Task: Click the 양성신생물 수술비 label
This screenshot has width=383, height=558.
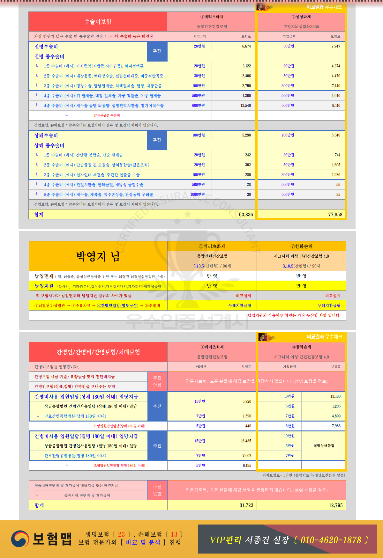Action: (107, 115)
